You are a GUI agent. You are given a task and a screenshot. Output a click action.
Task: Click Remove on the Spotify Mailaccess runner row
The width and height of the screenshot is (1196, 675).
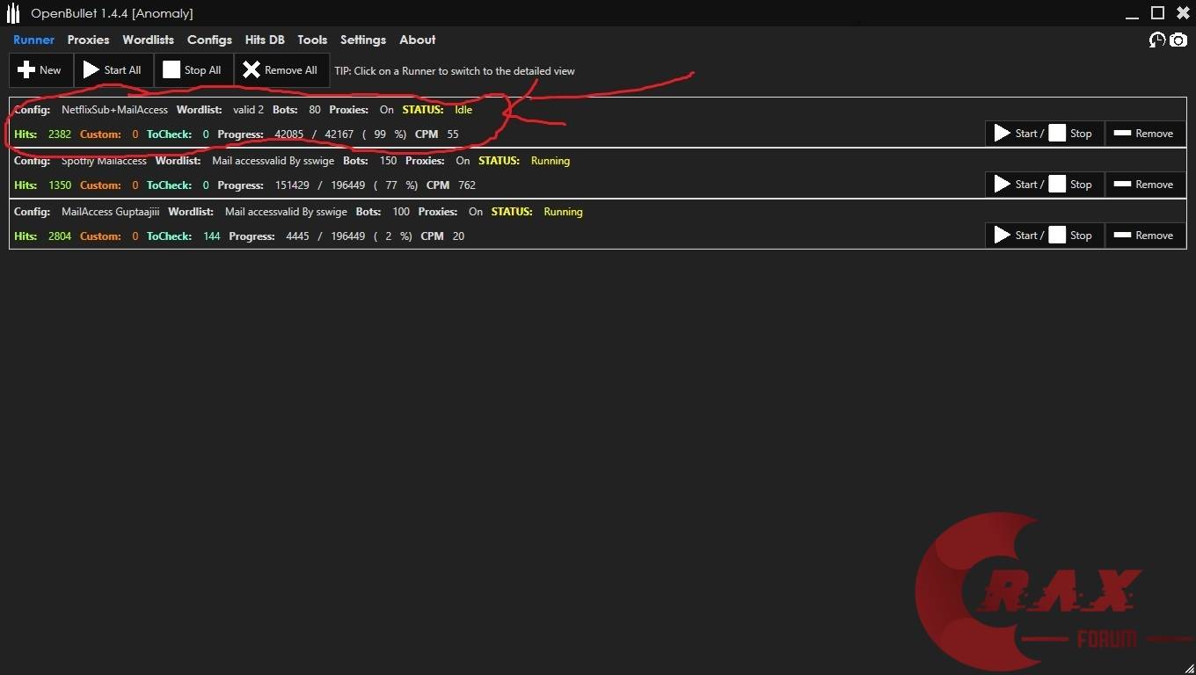click(x=1144, y=185)
